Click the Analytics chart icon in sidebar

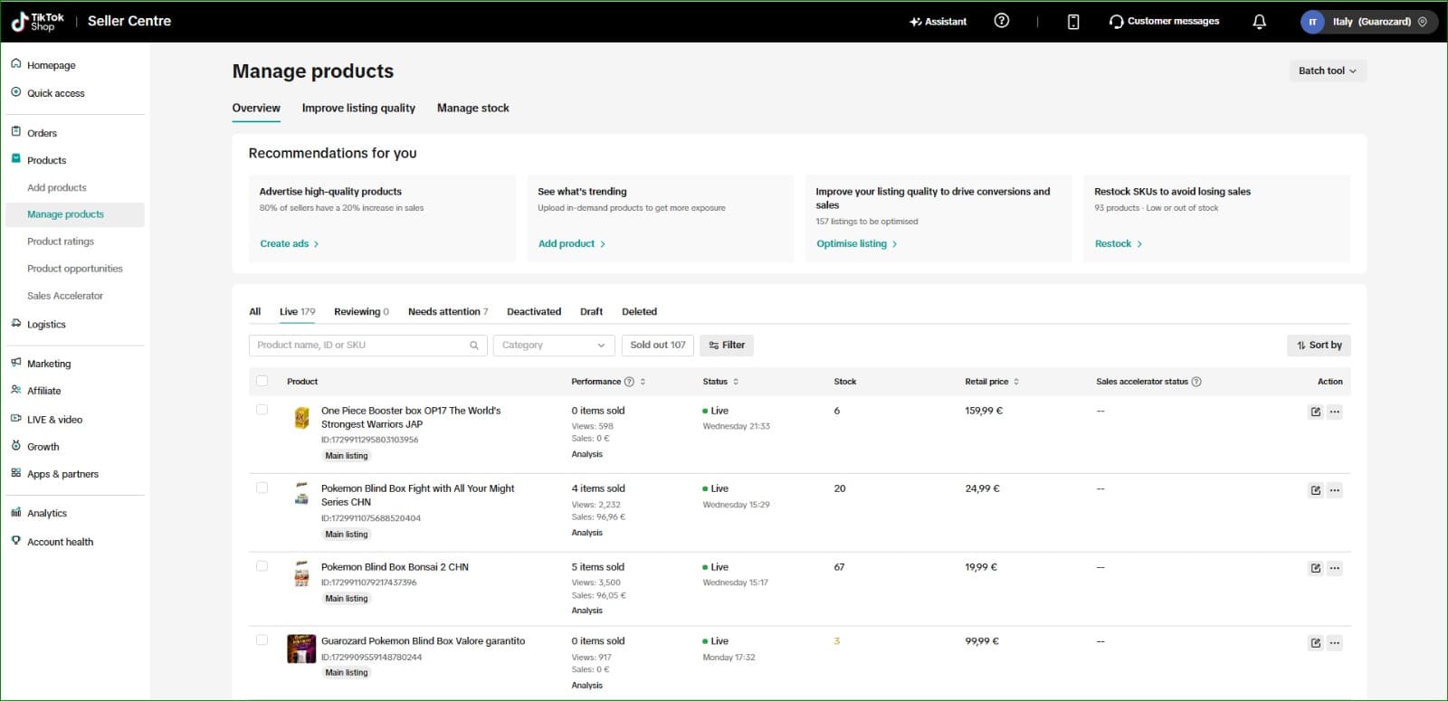16,512
